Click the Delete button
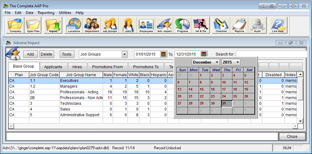The image size is (312, 154). [x=46, y=54]
